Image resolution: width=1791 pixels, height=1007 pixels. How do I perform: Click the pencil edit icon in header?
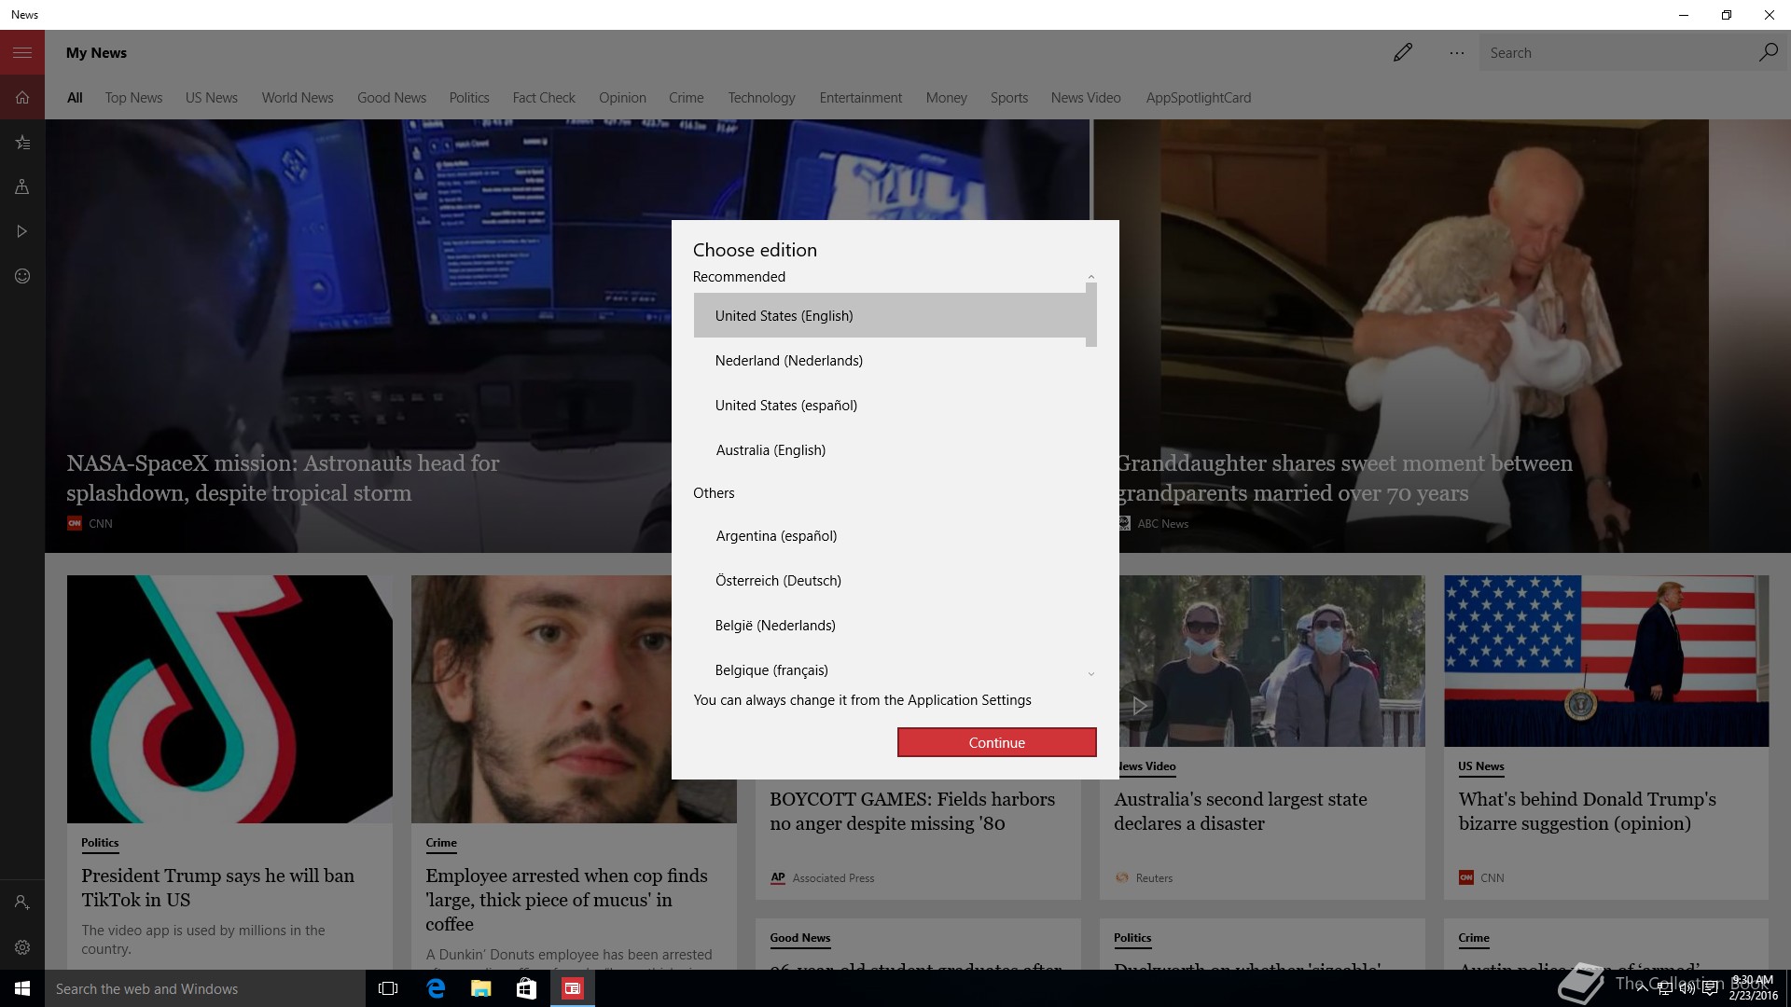click(1403, 52)
